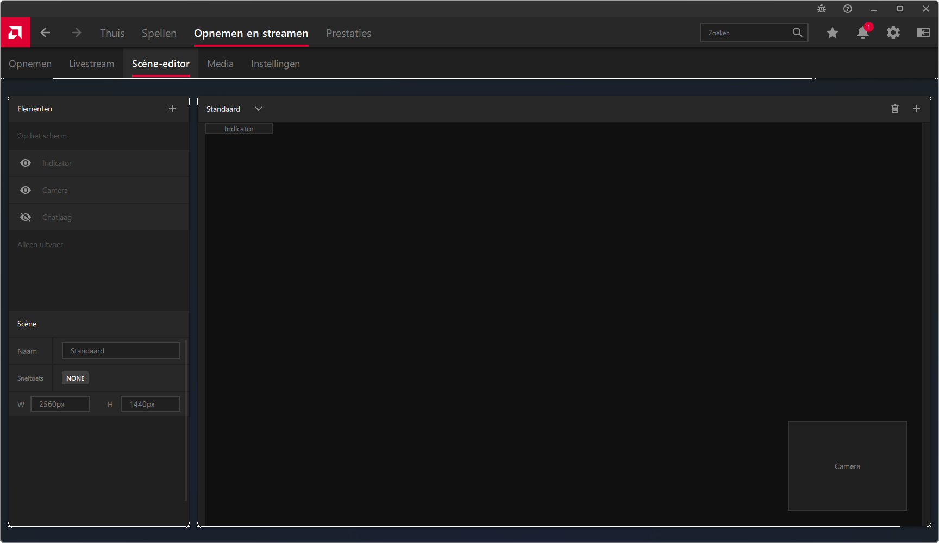Screen dimensions: 939x543
Task: Hide the Indicator element
Action: [26, 163]
